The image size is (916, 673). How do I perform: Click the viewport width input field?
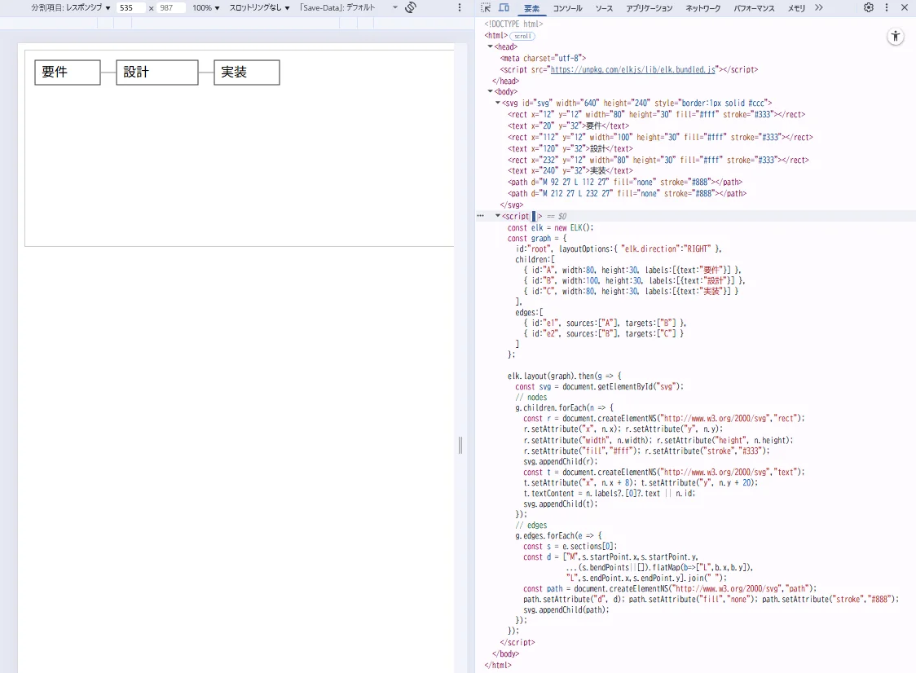point(130,7)
